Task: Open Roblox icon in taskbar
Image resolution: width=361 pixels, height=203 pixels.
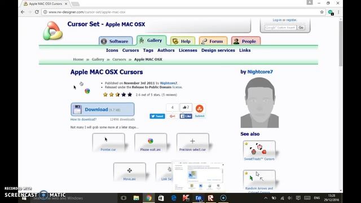Action: pos(210,198)
